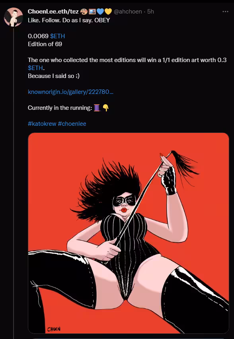Click the palette emoji in the display name

(84, 12)
